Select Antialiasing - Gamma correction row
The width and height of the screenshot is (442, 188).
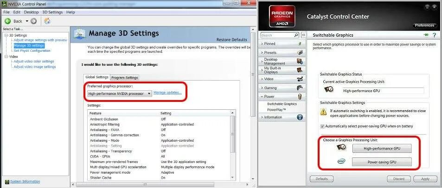click(159, 135)
